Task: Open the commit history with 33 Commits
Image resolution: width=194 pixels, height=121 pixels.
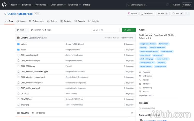Action: pos(127,38)
